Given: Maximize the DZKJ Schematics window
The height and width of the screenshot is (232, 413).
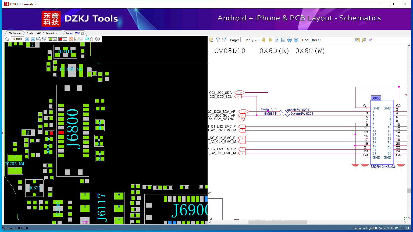Looking at the screenshot, I should point(392,4).
